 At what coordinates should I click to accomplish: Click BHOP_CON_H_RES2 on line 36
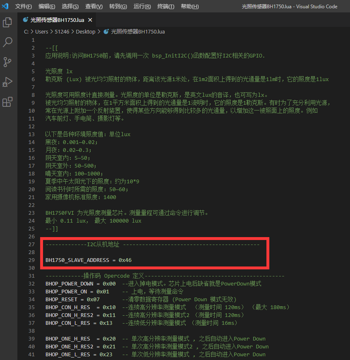pyautogui.click(x=70, y=315)
